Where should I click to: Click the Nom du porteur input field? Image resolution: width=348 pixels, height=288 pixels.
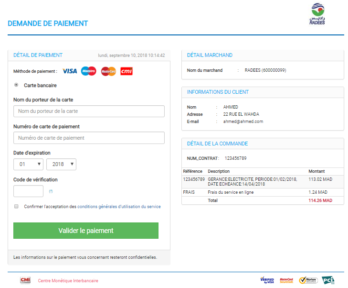pyautogui.click(x=89, y=111)
